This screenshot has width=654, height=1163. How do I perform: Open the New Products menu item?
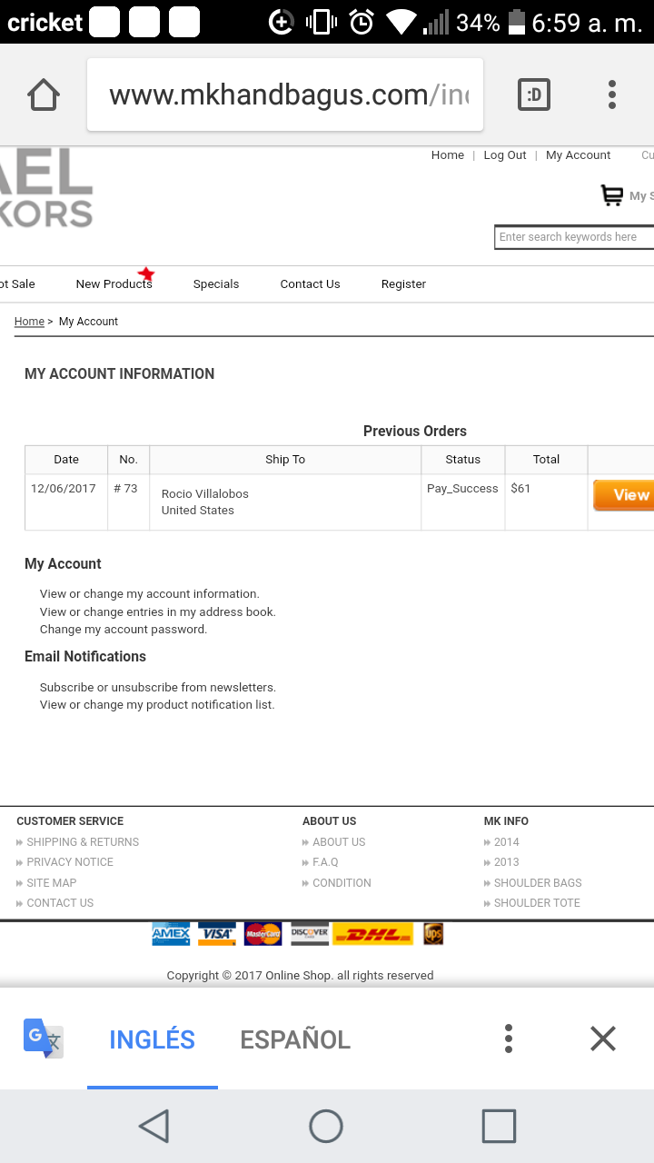tap(114, 284)
